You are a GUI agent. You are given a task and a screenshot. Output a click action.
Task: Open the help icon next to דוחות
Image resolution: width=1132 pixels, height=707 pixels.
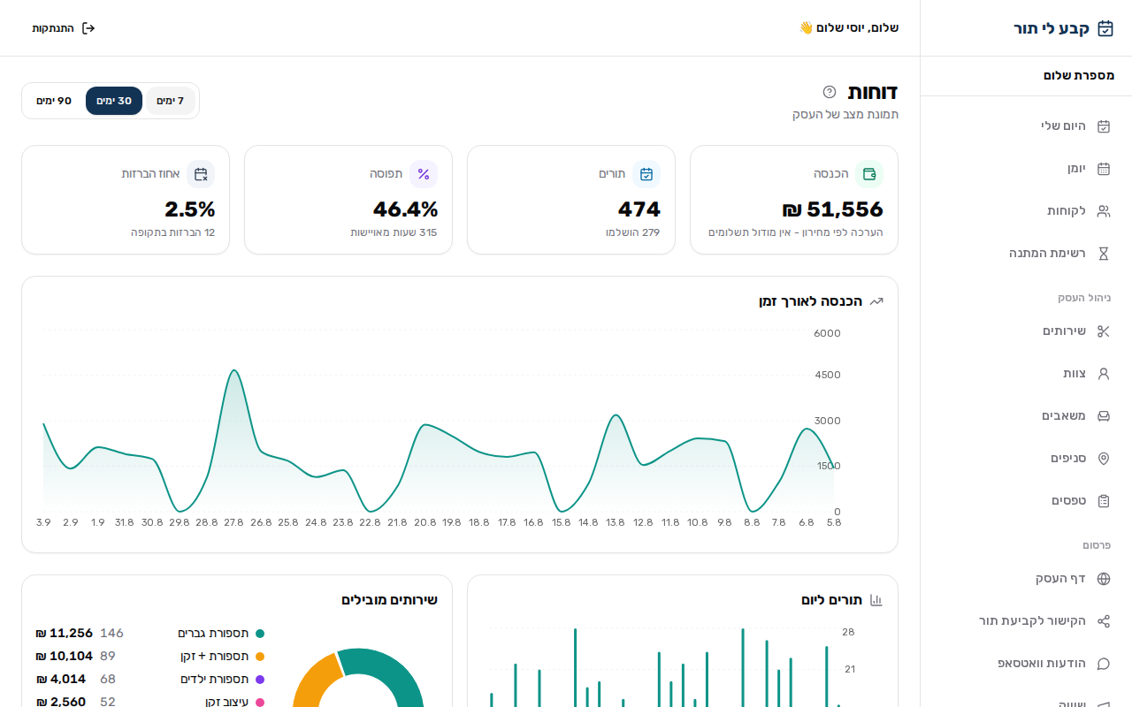coord(830,92)
